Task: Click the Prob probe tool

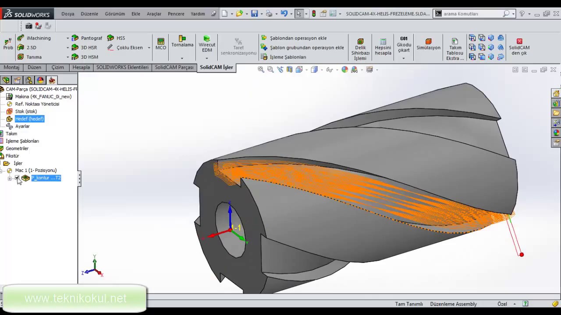Action: click(8, 44)
